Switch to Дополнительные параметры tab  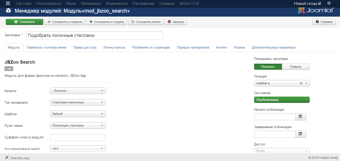[274, 47]
